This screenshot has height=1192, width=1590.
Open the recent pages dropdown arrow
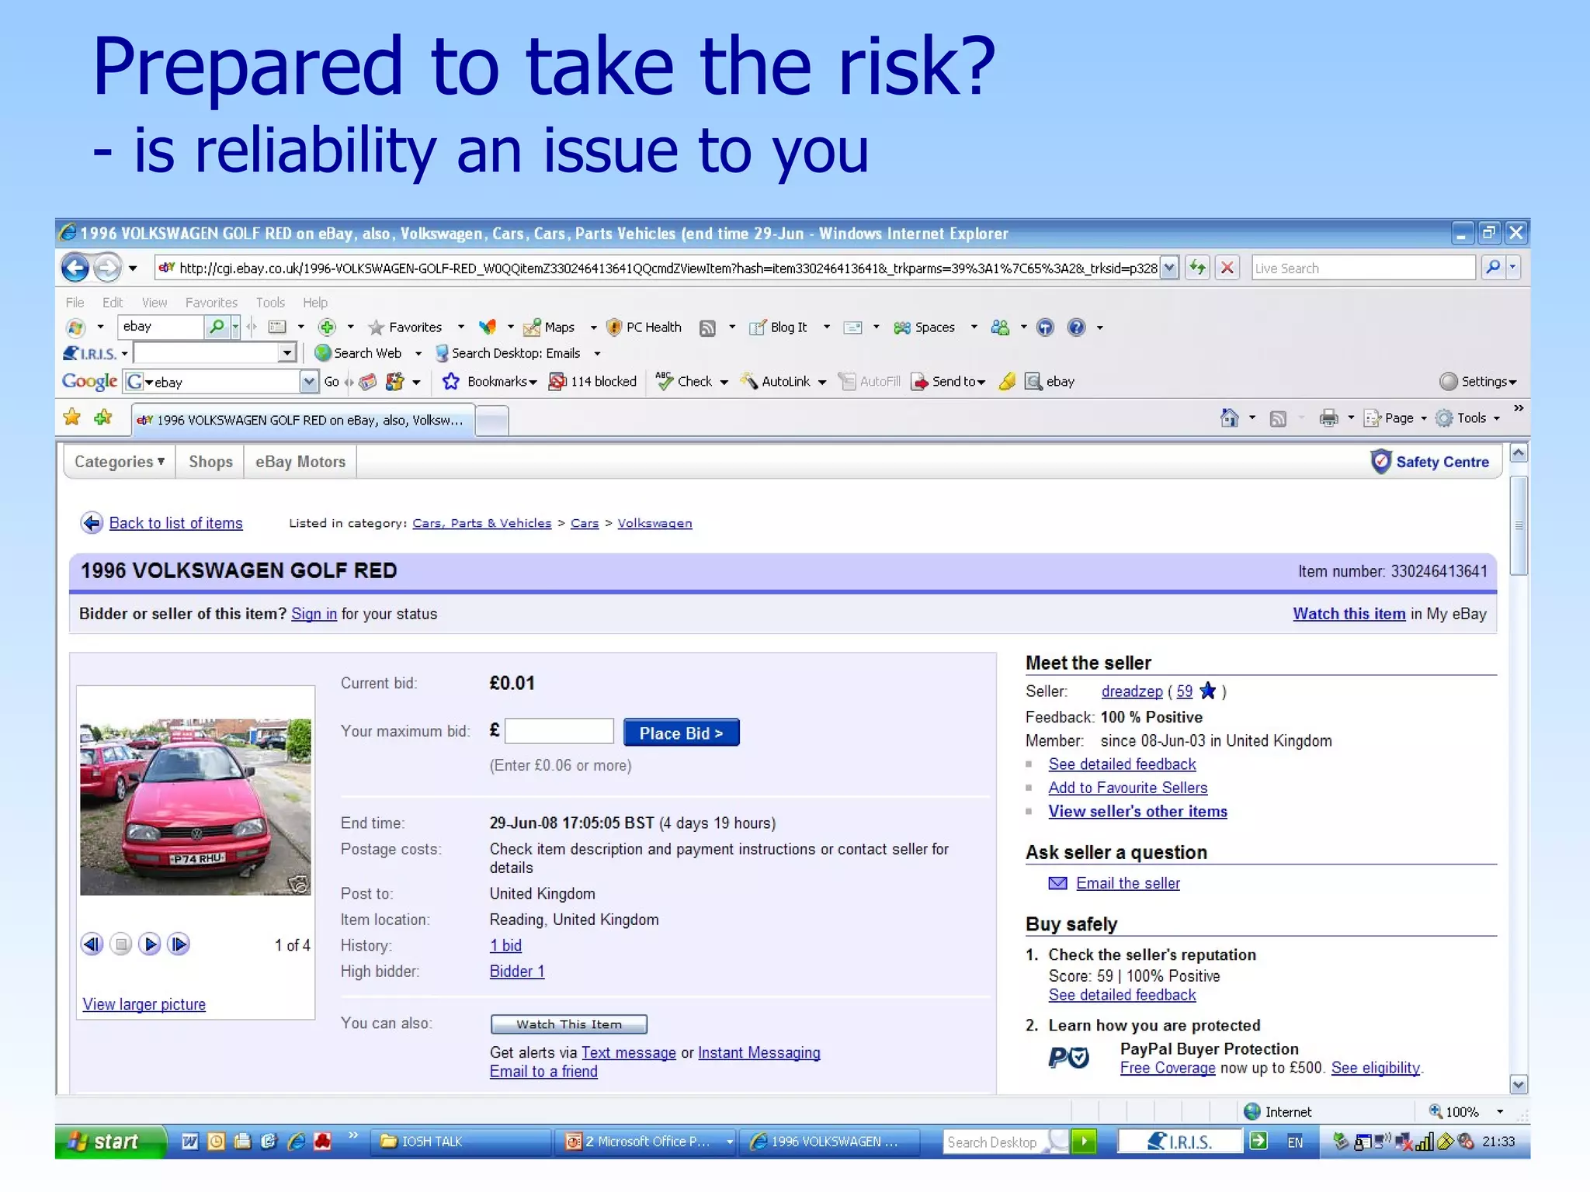pos(133,269)
